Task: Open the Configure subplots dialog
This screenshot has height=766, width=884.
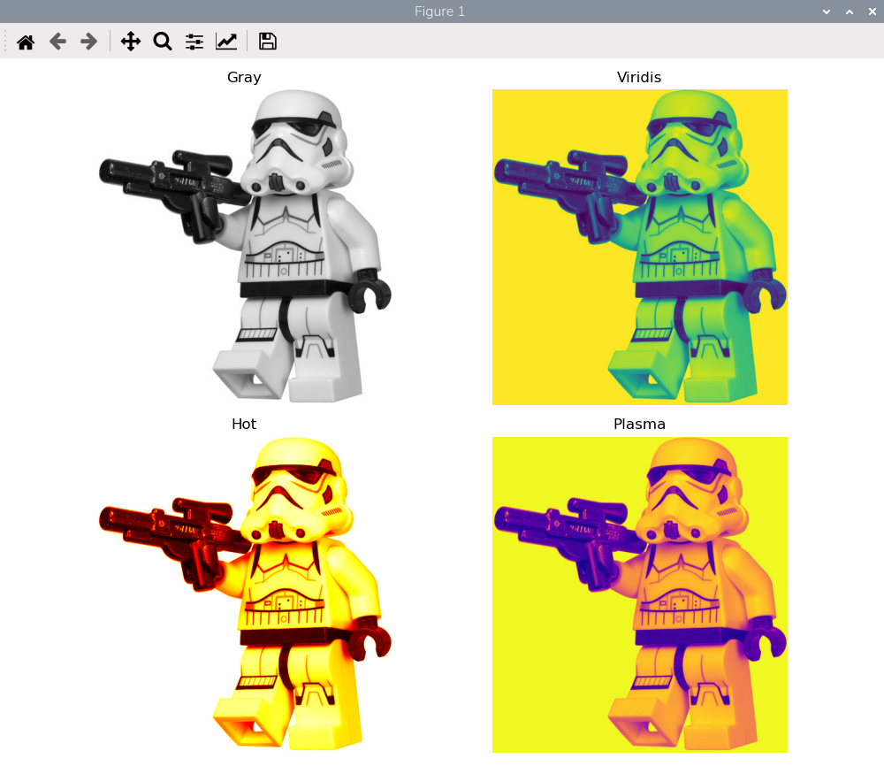Action: click(194, 42)
